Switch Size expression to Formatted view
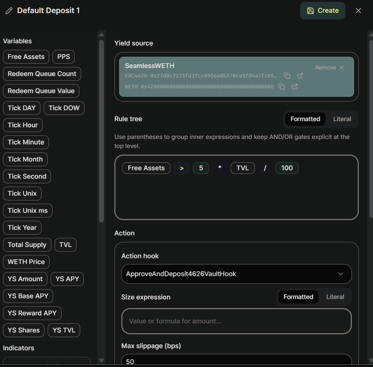 (x=298, y=297)
